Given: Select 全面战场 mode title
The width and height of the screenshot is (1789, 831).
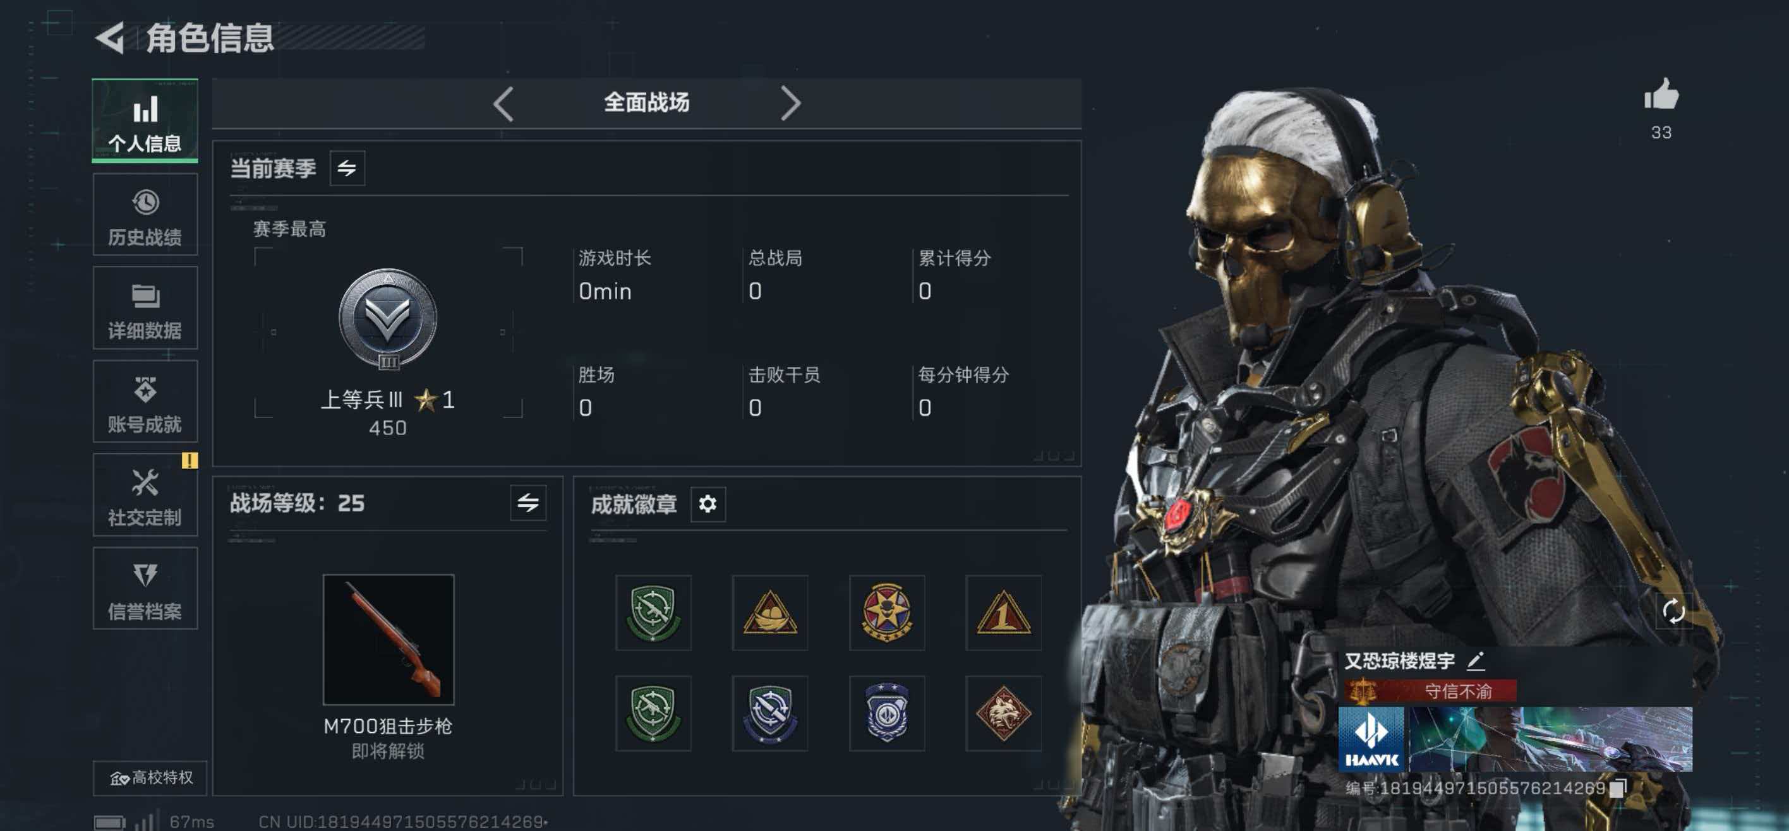Looking at the screenshot, I should tap(646, 103).
